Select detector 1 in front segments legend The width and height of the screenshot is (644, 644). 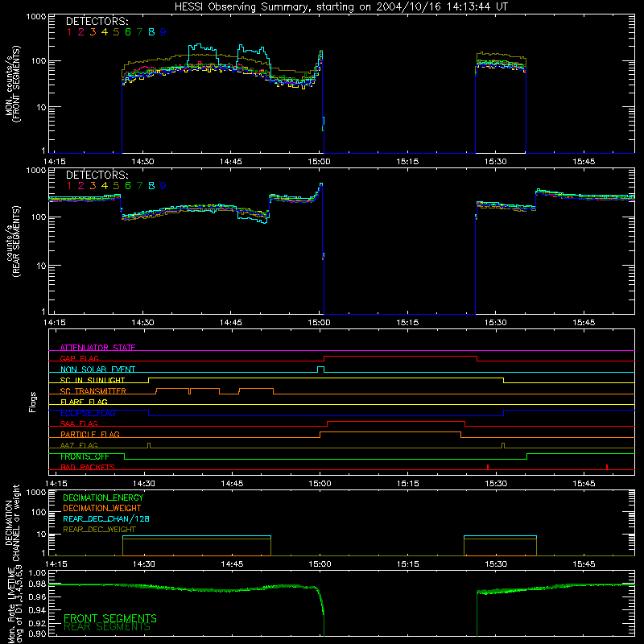tap(69, 32)
